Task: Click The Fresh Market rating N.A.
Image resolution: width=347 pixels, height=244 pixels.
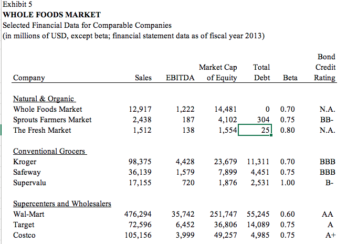Action: point(328,130)
